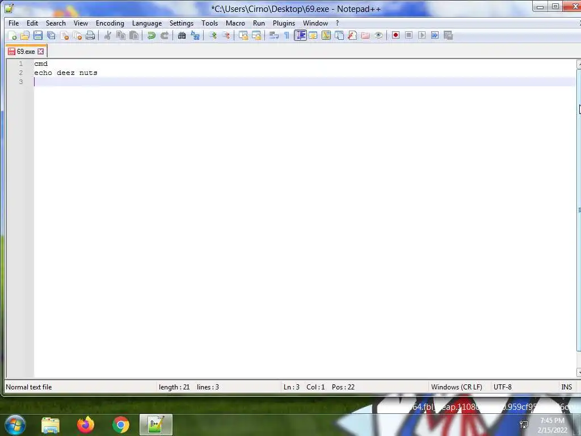581x436 pixels.
Task: Open the Window menu
Action: point(315,23)
